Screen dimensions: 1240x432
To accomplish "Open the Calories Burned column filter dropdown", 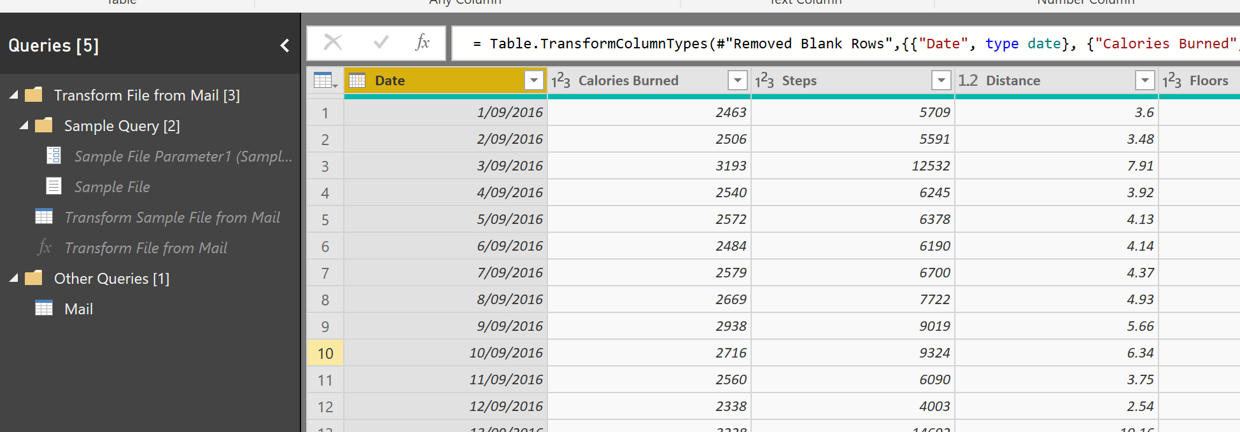I will (x=738, y=81).
